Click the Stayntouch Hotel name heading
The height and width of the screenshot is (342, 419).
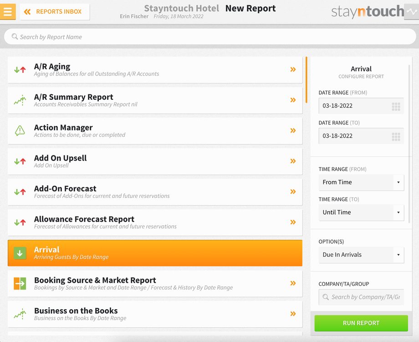(181, 8)
